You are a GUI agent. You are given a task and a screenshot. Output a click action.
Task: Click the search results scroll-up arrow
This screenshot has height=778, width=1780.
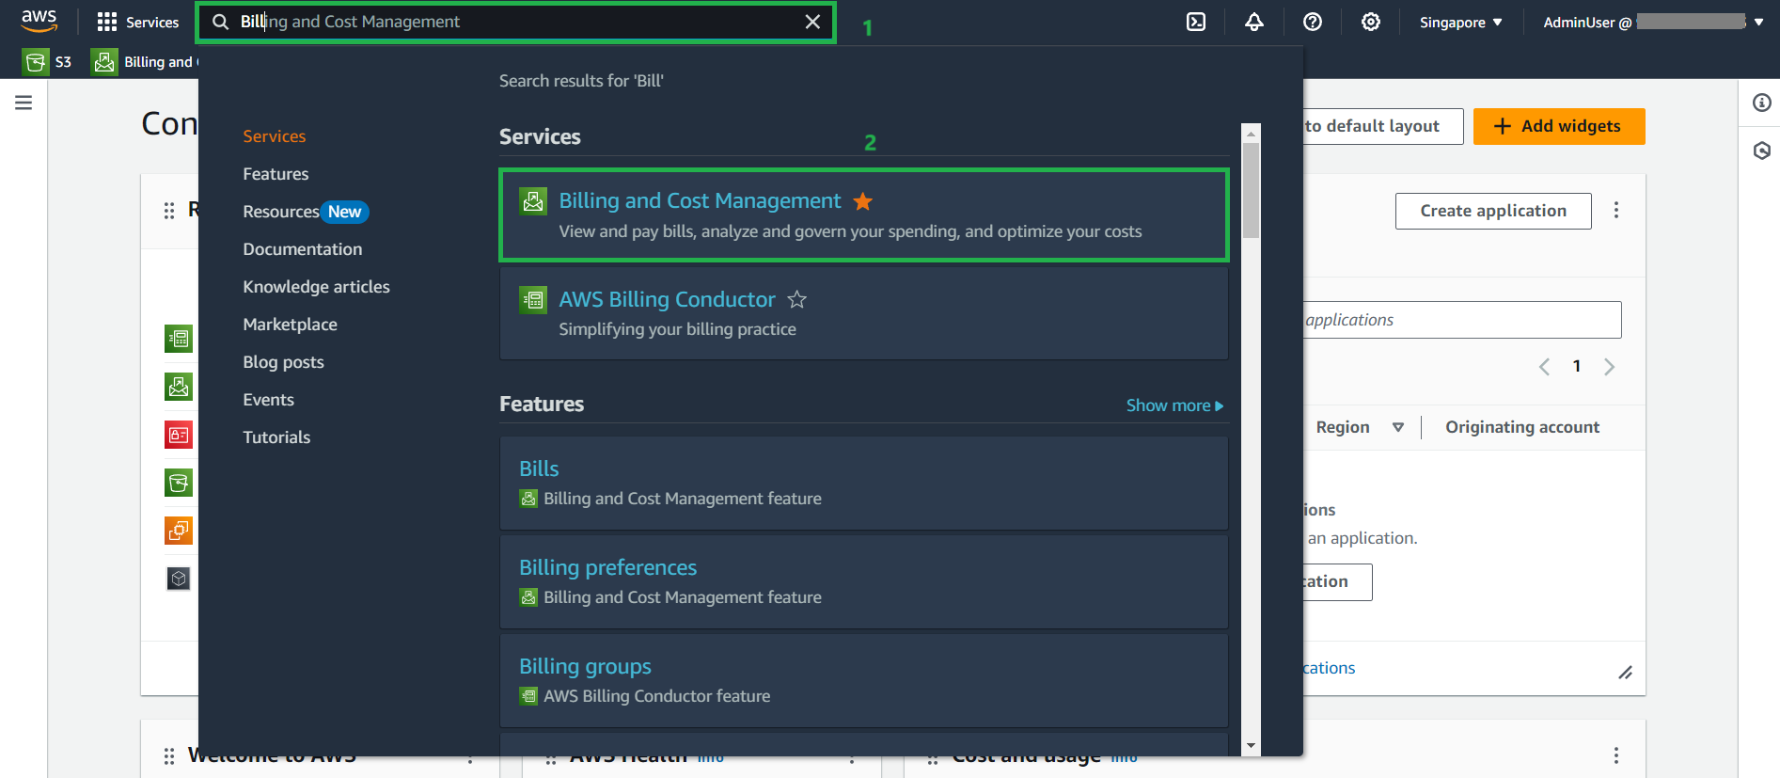tap(1251, 134)
